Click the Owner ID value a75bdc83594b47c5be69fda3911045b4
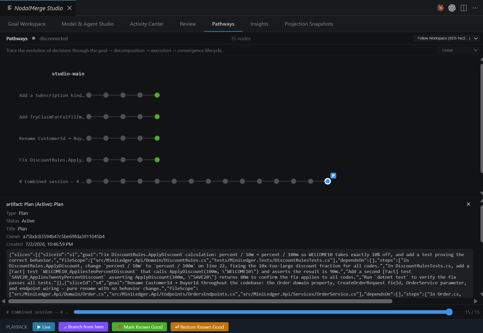The image size is (483, 333). coord(64,236)
